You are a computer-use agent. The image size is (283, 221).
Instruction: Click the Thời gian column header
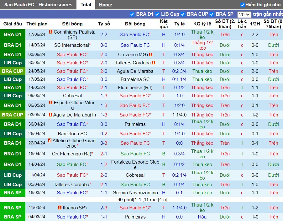tap(37, 24)
